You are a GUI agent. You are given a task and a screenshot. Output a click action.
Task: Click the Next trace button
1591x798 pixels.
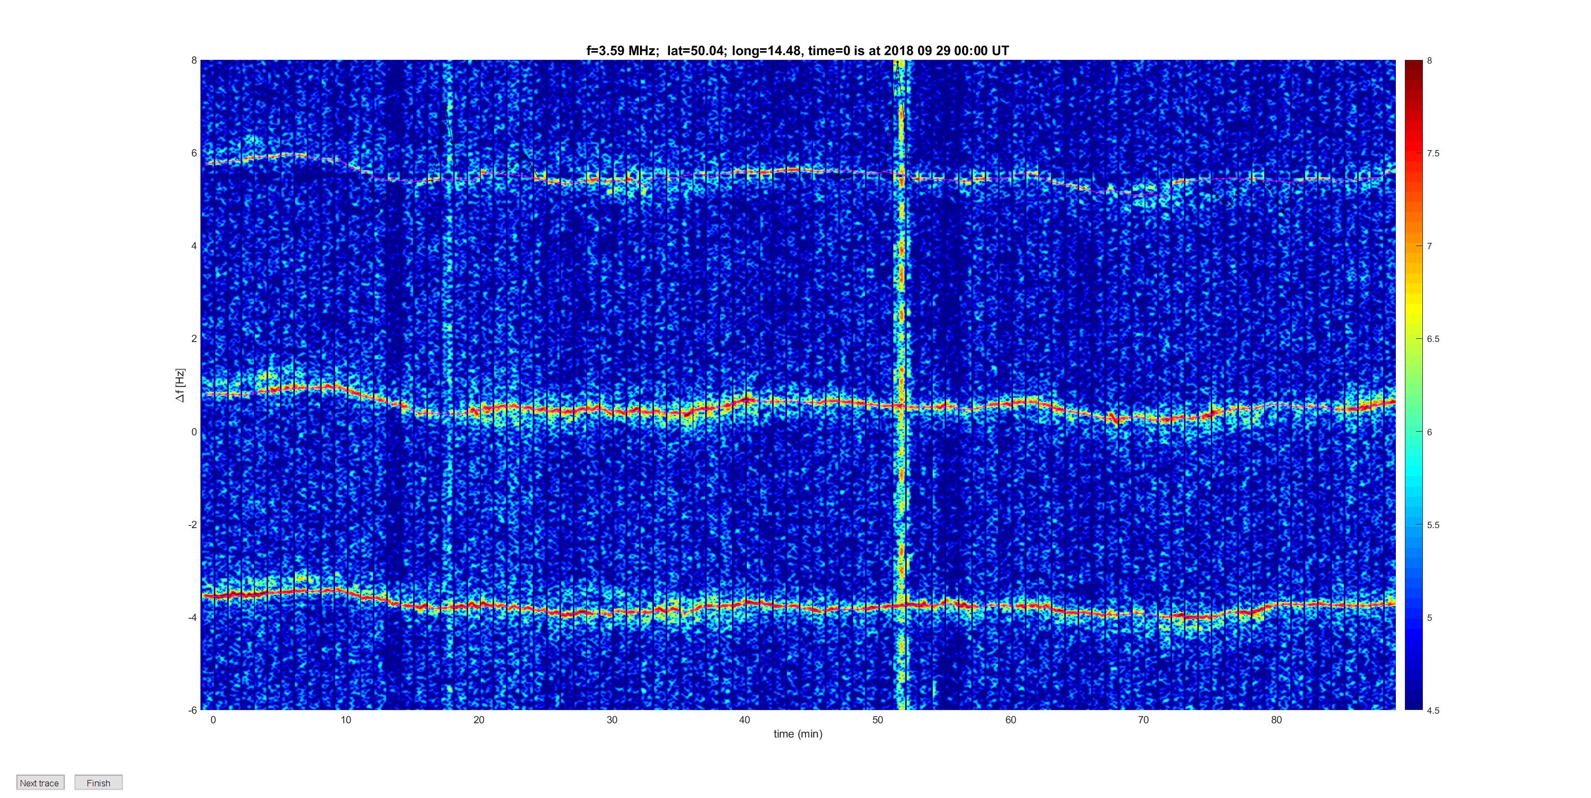click(x=40, y=783)
